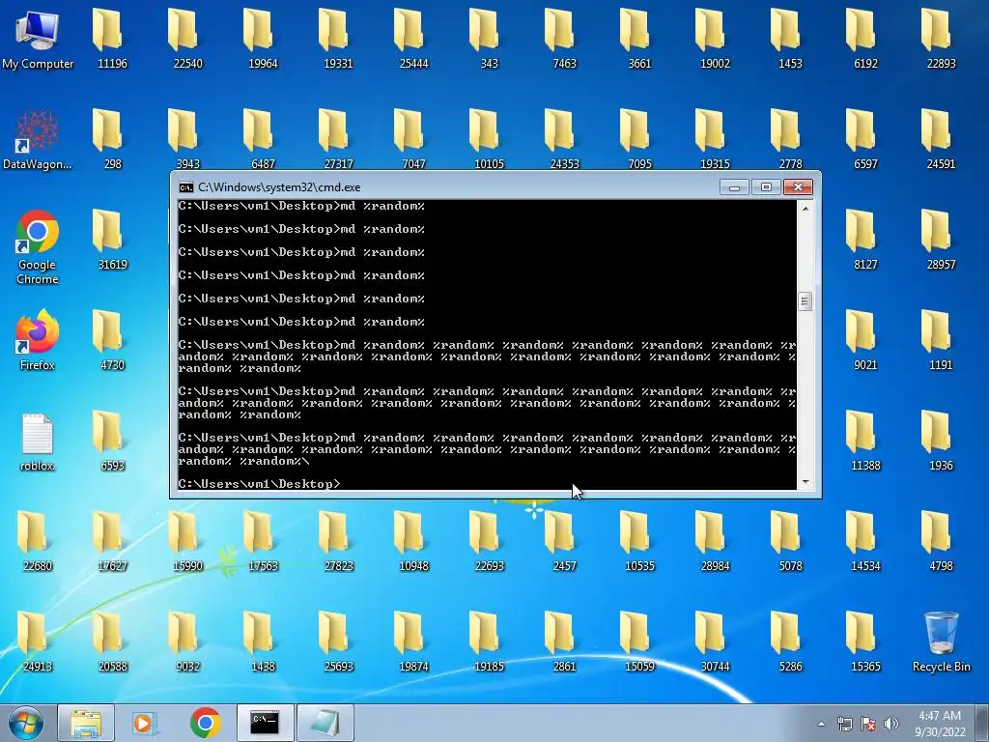Click the cmd vertical scrollbar thumb
The height and width of the screenshot is (742, 989).
pyautogui.click(x=805, y=301)
